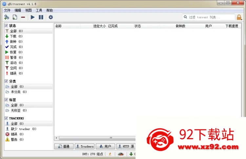Click the horizontal scrollbar left arrow

point(56,138)
